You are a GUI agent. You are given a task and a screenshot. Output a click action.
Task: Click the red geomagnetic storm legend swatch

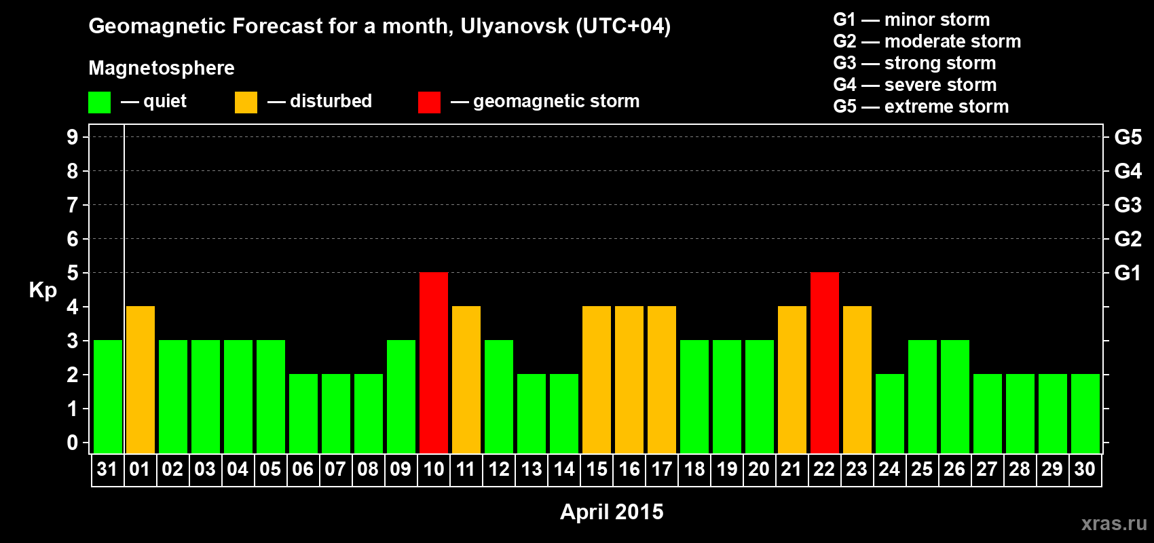point(429,102)
